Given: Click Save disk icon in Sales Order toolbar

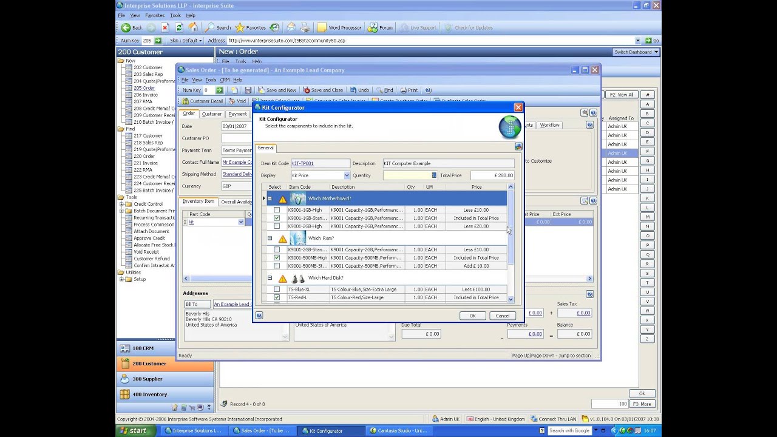Looking at the screenshot, I should coord(248,90).
